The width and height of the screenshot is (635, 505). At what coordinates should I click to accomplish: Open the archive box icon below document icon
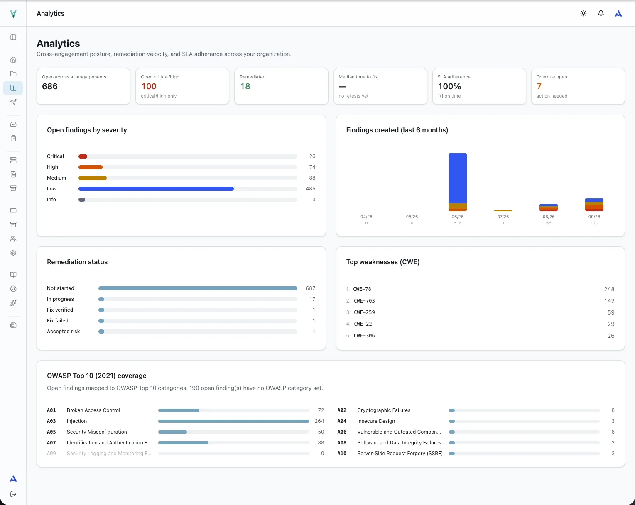pyautogui.click(x=13, y=188)
